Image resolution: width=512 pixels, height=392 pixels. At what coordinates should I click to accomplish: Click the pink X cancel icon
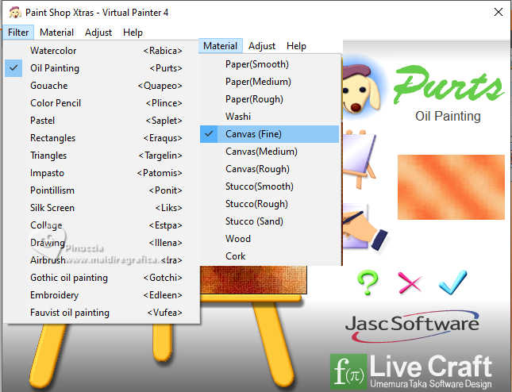[410, 282]
